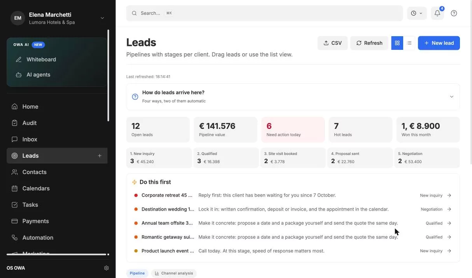Create a New lead
Screen dimensions: 472x278
click(x=439, y=43)
